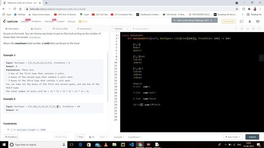The image size is (264, 148).
Task: Place cursor on editor line 24
Action: [x=192, y=105]
